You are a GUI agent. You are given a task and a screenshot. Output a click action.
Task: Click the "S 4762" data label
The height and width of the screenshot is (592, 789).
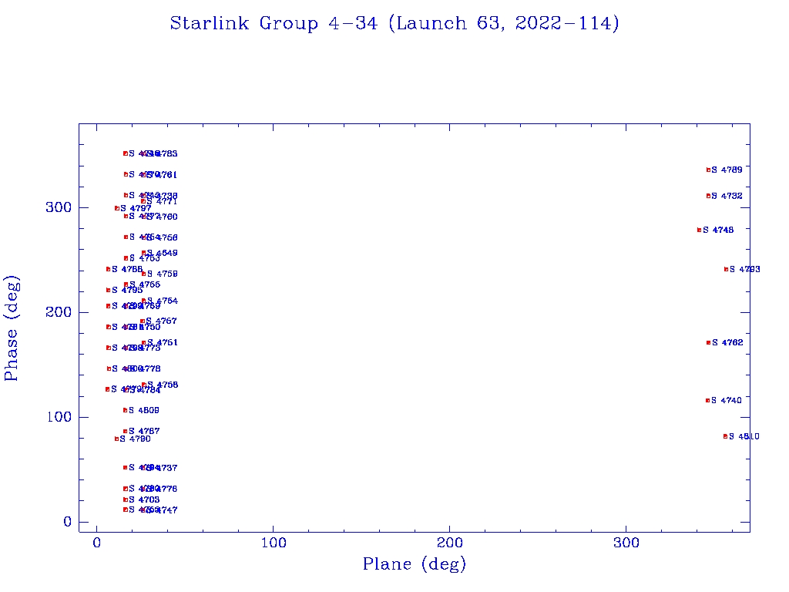[x=727, y=343]
